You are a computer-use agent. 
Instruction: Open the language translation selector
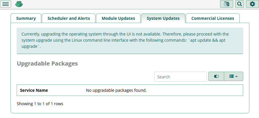227,4
